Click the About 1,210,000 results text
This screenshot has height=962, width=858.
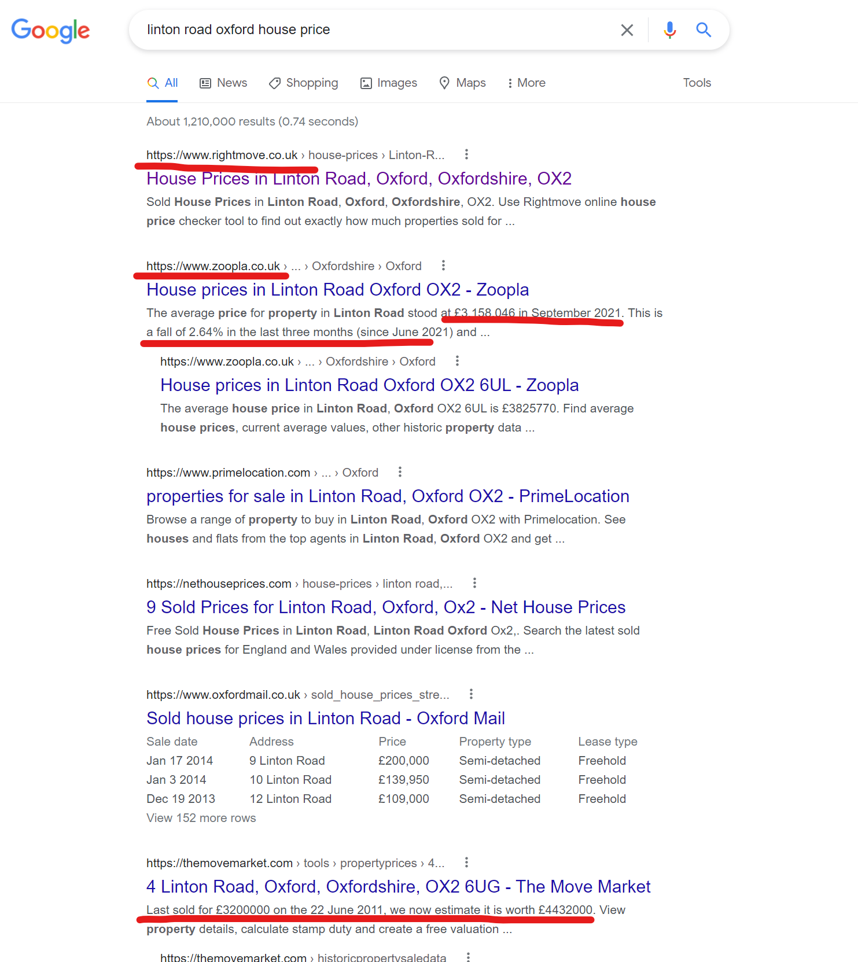(x=252, y=121)
